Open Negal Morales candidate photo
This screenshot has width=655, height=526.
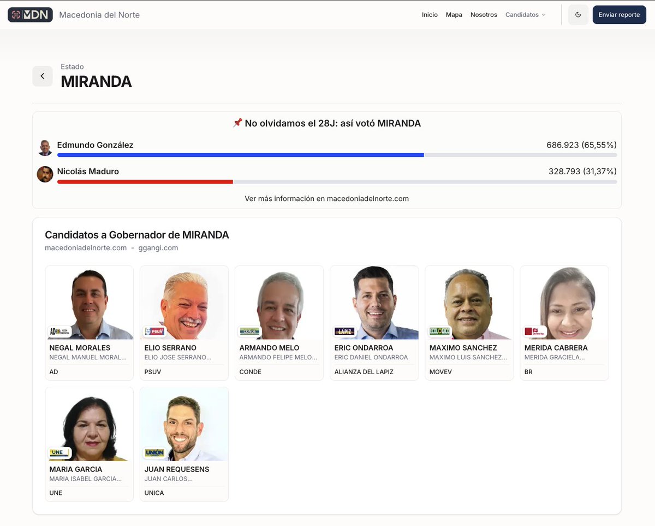89,303
